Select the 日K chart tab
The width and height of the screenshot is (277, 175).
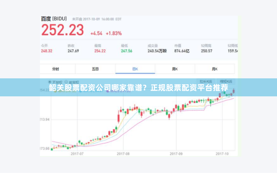pos(135,69)
